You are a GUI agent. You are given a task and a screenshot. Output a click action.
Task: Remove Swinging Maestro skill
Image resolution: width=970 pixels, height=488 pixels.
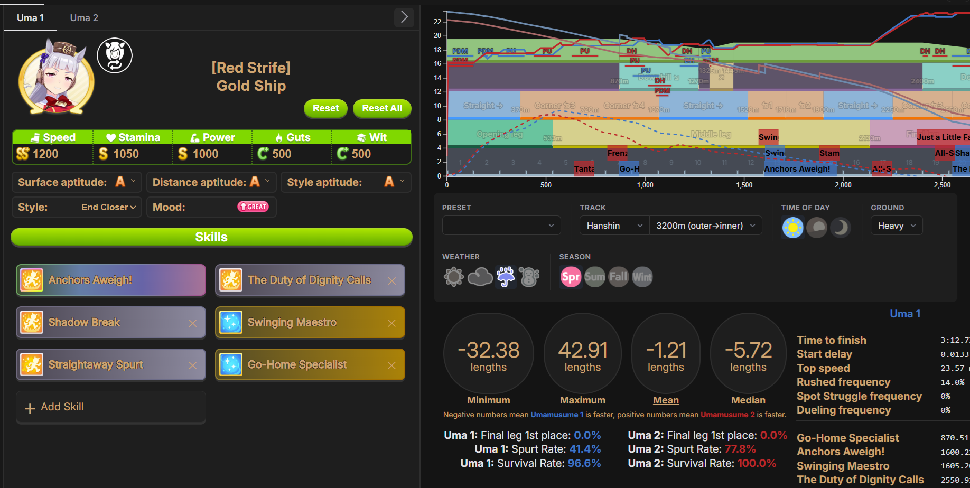391,323
